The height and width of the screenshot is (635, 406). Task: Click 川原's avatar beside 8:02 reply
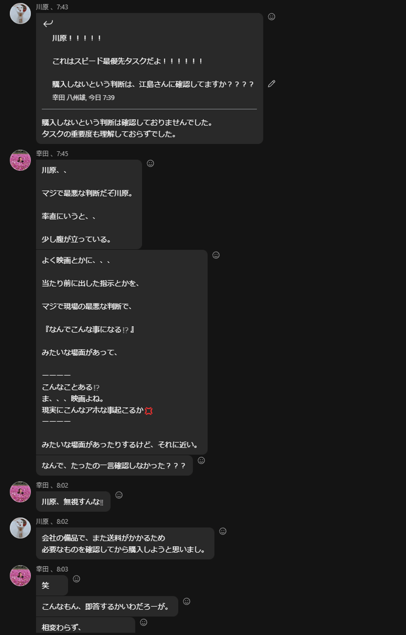(x=20, y=528)
